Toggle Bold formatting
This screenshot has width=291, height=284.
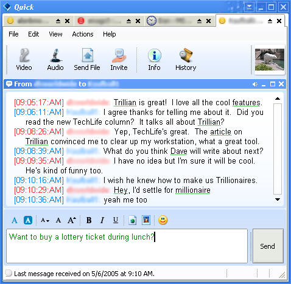pos(89,220)
